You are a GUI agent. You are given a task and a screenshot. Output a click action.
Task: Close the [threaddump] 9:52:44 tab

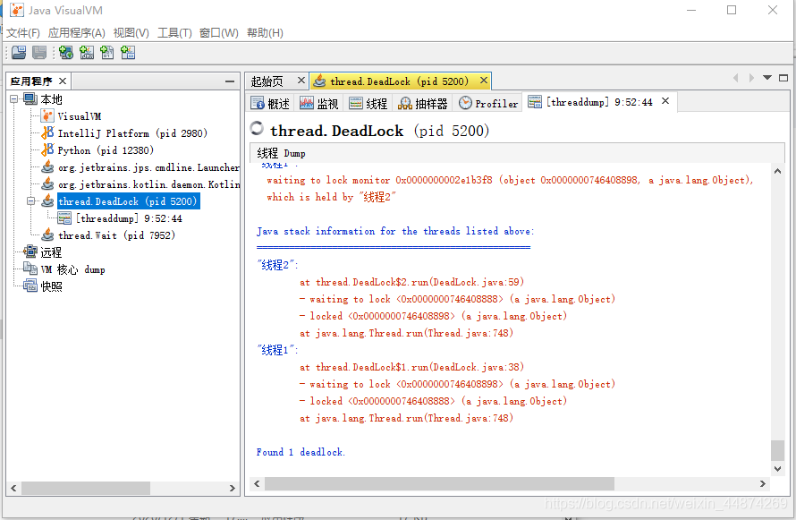point(665,102)
